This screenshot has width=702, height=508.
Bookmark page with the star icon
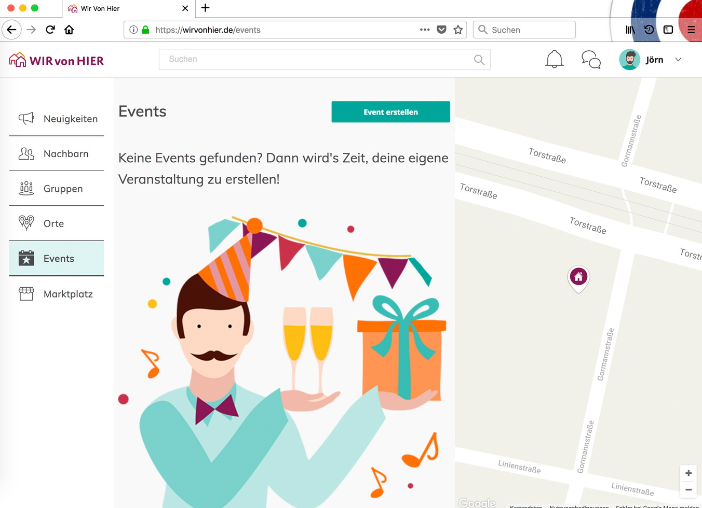[x=458, y=30]
